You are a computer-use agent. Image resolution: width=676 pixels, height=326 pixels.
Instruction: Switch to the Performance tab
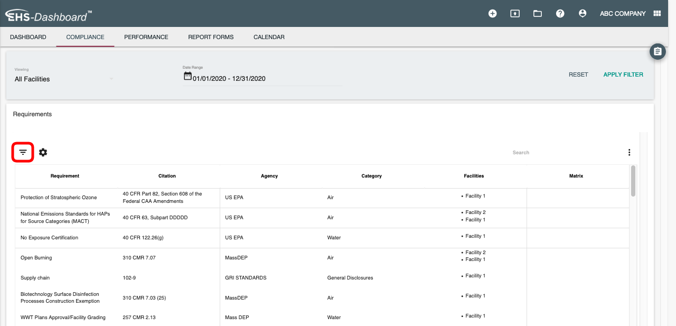146,37
